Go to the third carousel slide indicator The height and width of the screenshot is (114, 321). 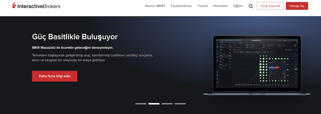point(167,104)
